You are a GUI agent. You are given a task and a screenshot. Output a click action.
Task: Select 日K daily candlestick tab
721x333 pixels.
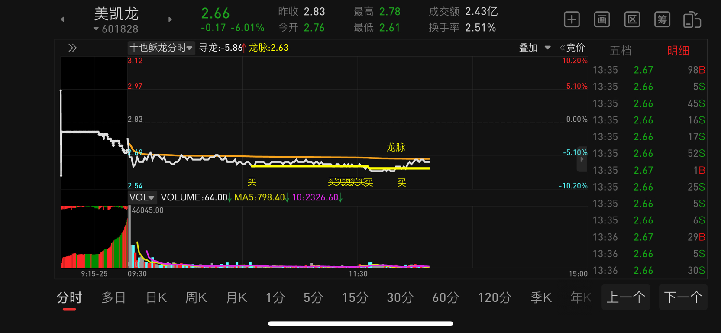(x=156, y=298)
